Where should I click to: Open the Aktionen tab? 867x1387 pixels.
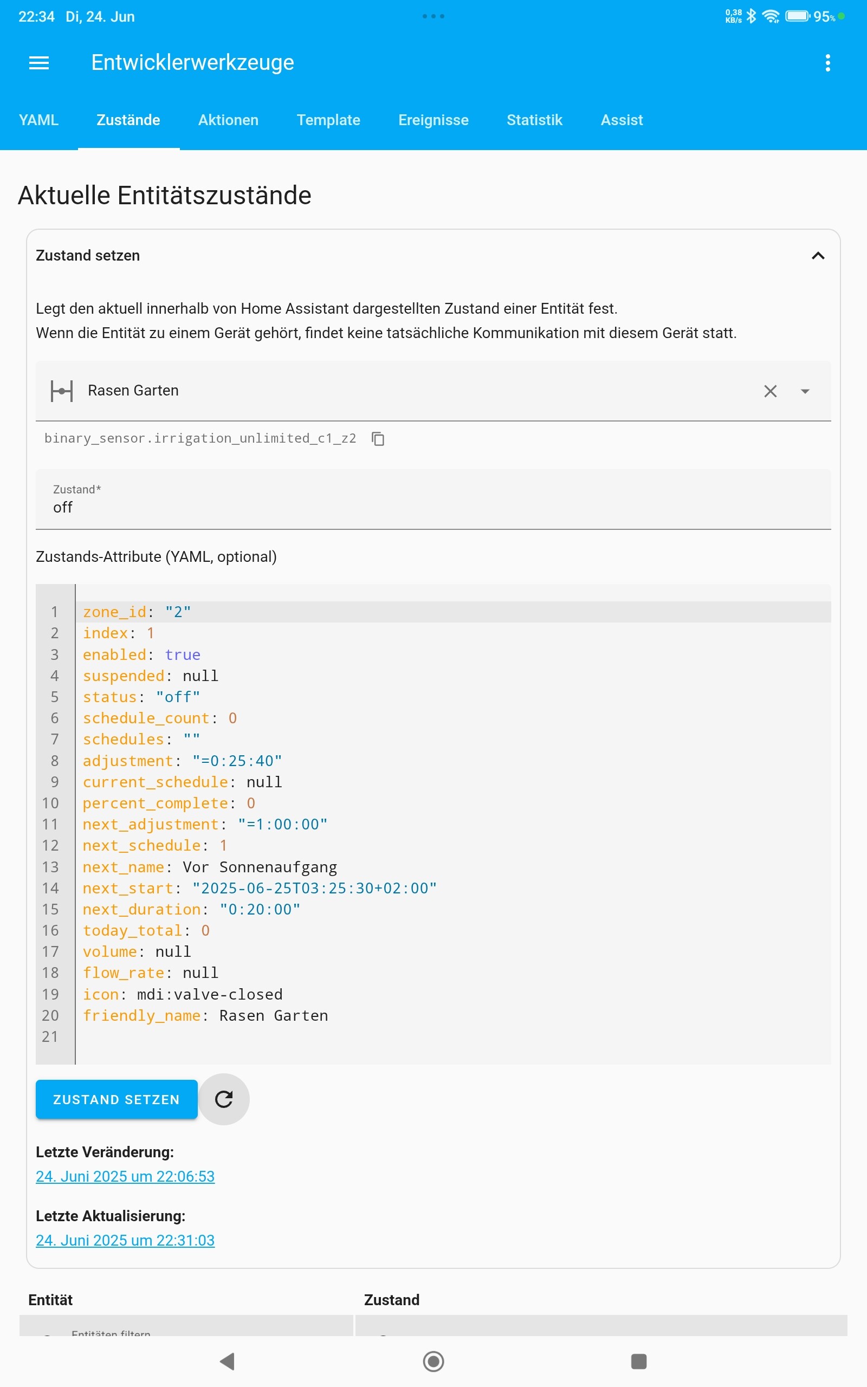pyautogui.click(x=228, y=120)
